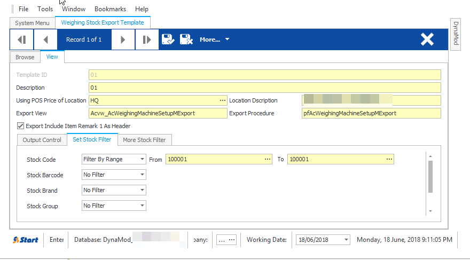Open Stock Brand filter dropdown

143,190
